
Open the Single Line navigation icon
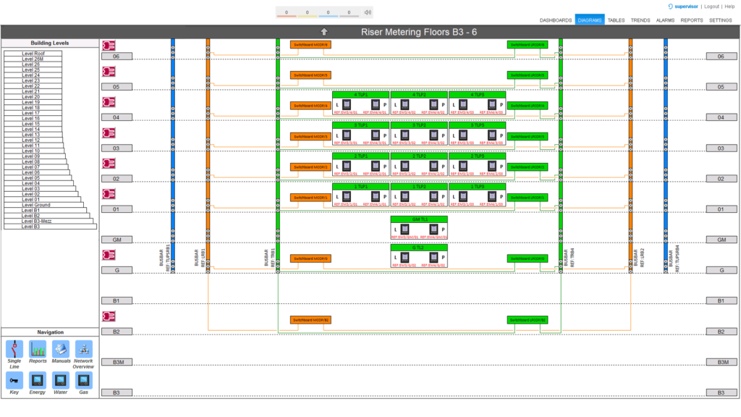14,348
